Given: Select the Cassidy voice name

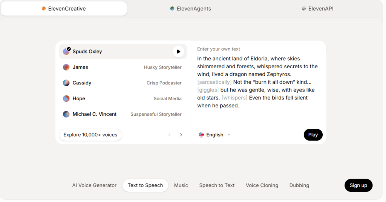Looking at the screenshot, I should [82, 83].
